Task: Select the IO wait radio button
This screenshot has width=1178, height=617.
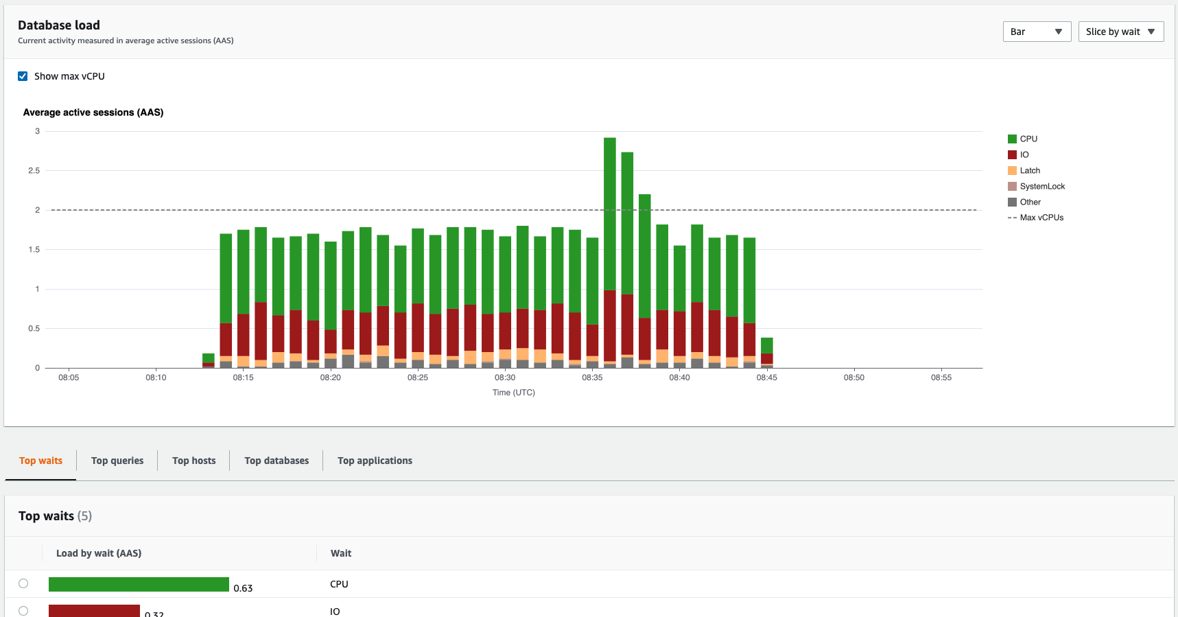Action: click(23, 610)
